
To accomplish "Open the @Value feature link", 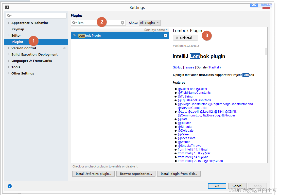I will point(183,134).
